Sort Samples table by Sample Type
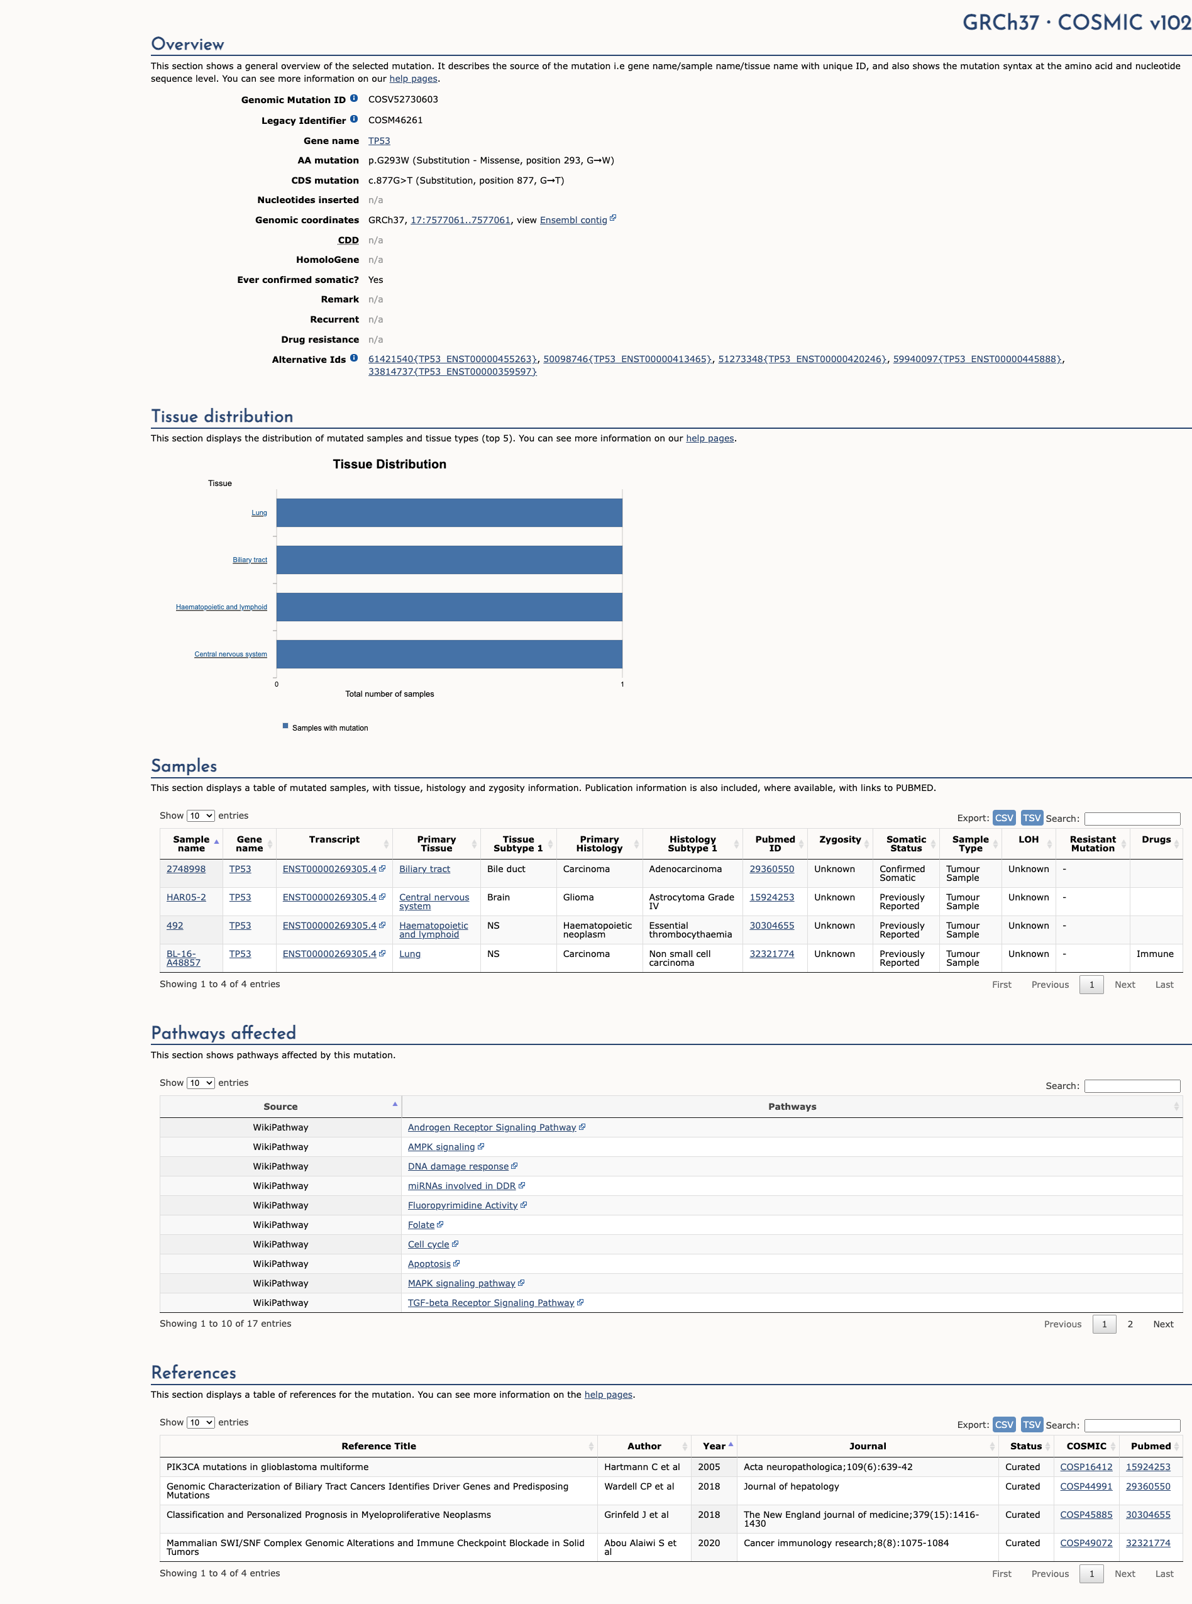This screenshot has height=1604, width=1192. coord(971,844)
